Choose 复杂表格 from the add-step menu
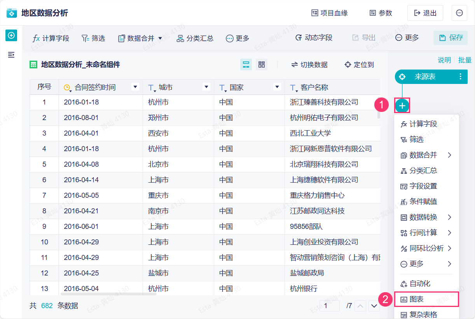 click(x=426, y=314)
